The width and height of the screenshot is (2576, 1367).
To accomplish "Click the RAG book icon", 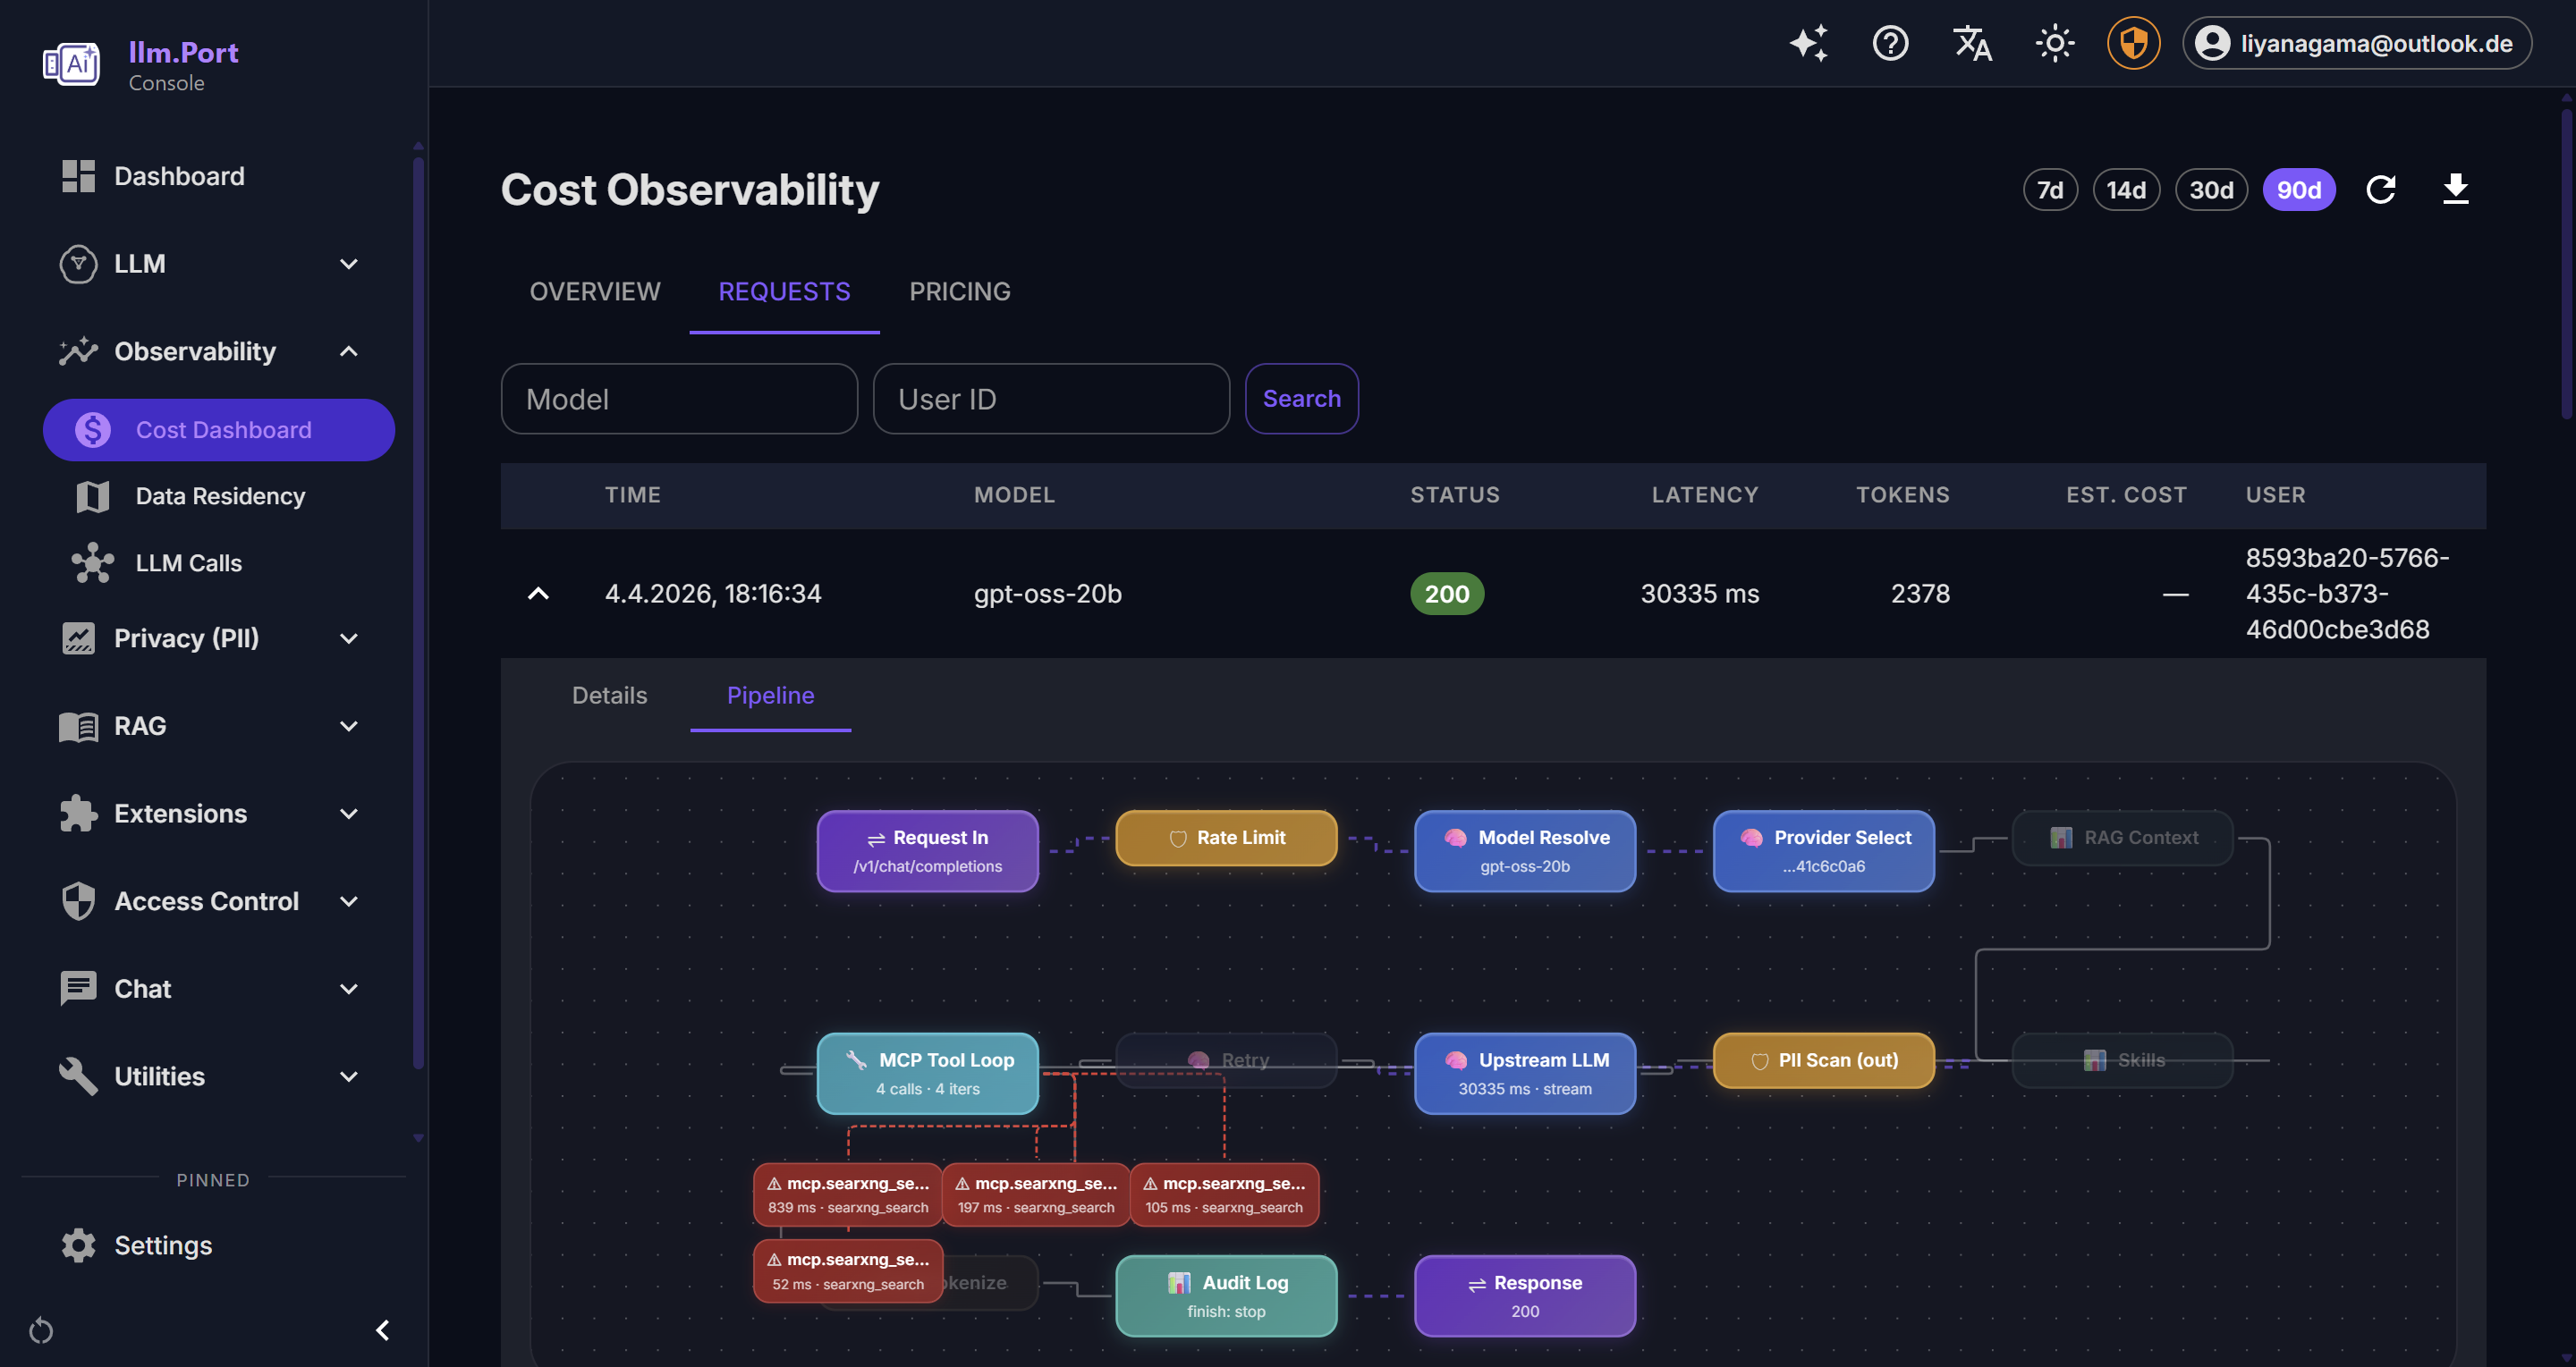I will pos(78,725).
